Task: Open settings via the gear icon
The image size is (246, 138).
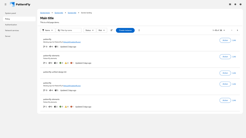Action: (x=235, y=4)
